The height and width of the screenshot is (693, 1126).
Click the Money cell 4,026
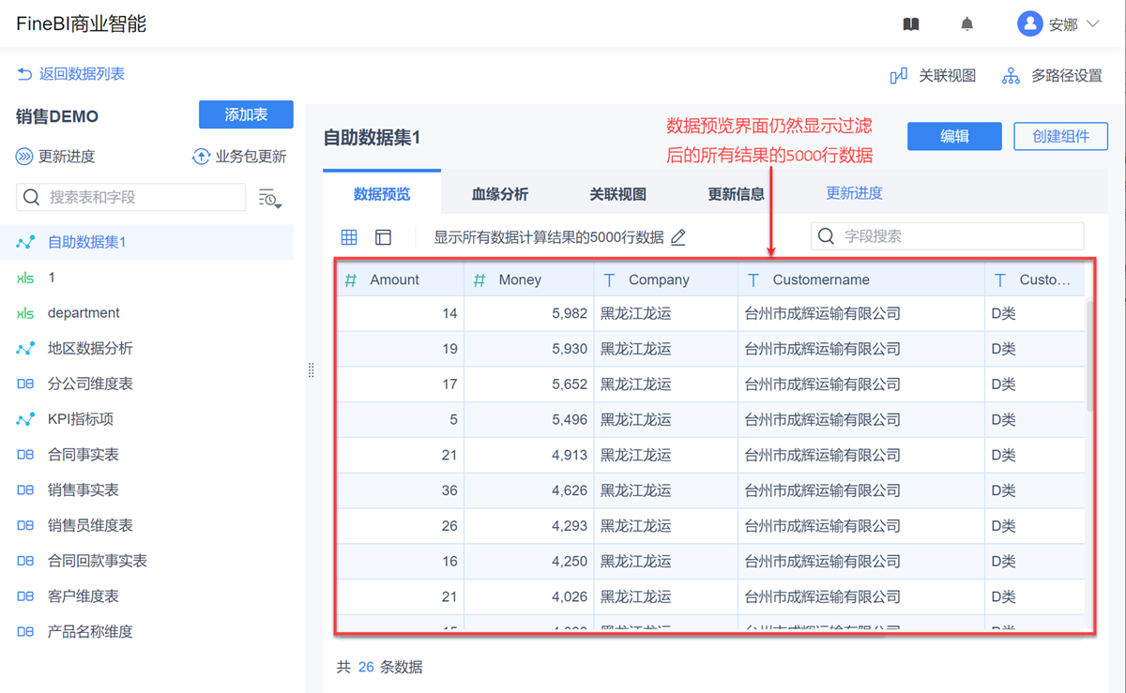click(529, 596)
